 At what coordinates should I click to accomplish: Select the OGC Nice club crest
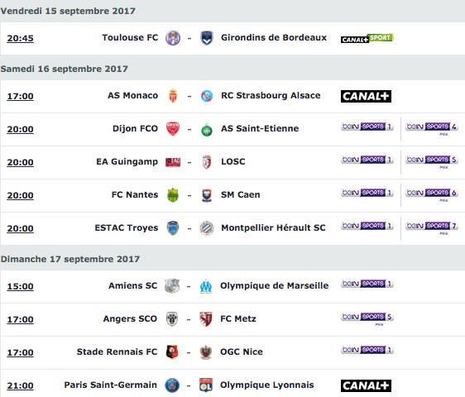(206, 352)
